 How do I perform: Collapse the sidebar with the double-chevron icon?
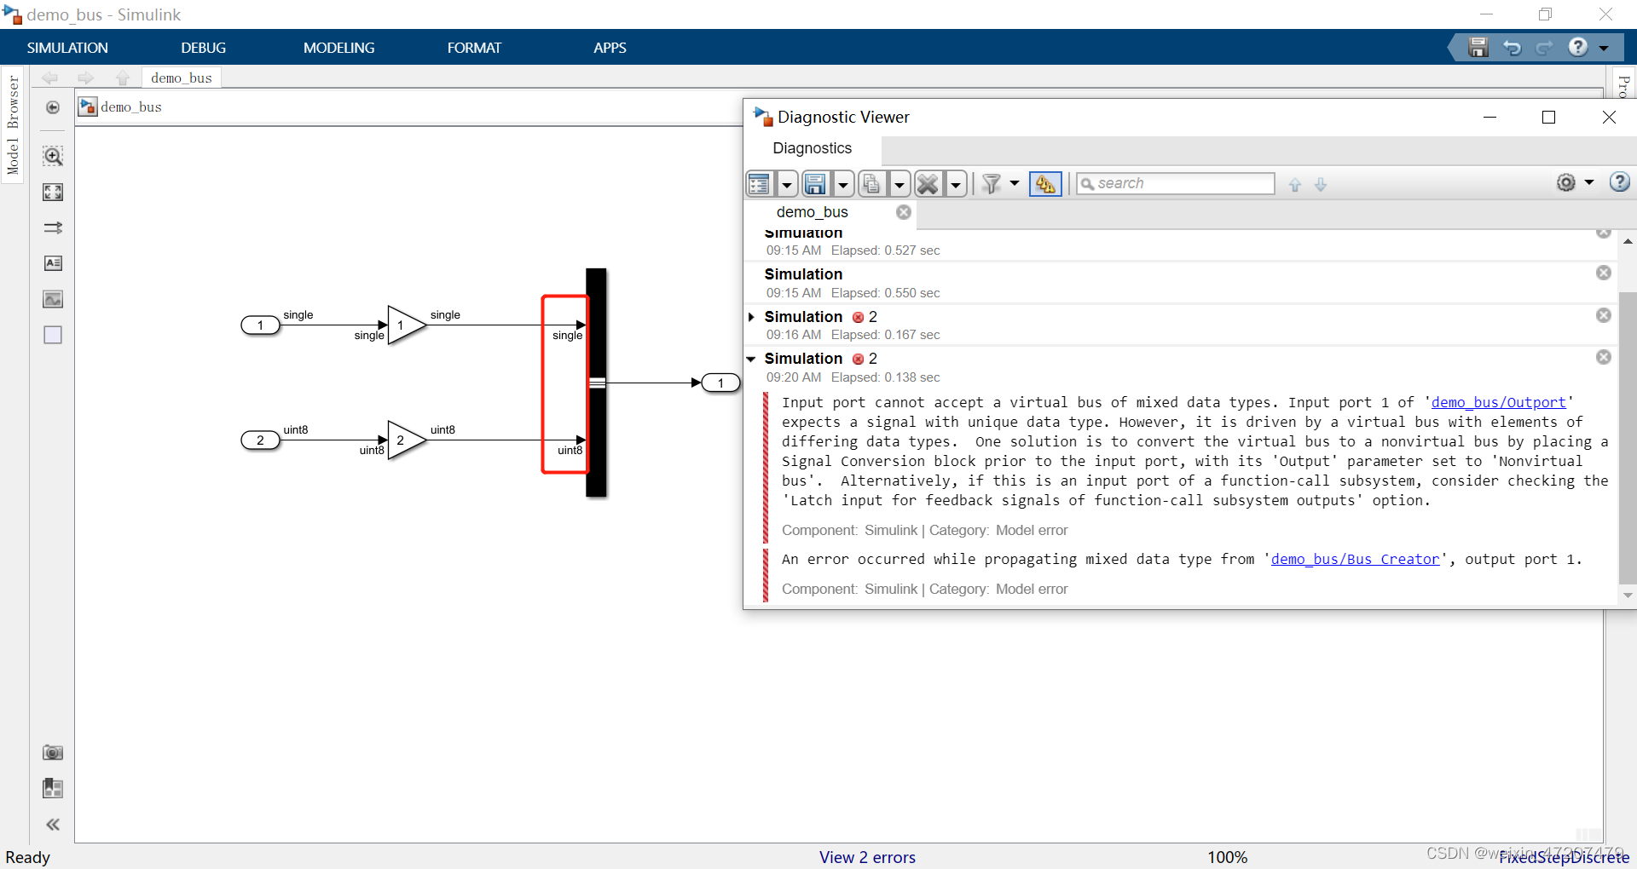coord(53,824)
